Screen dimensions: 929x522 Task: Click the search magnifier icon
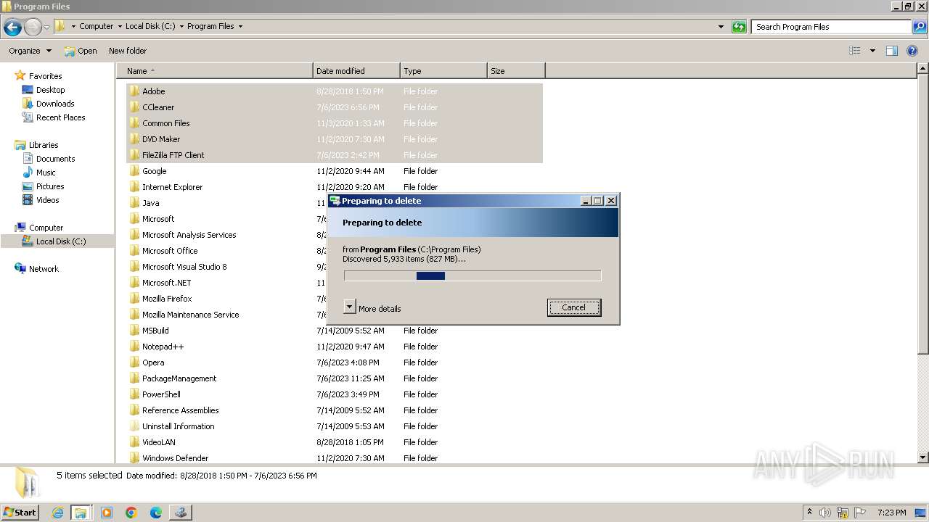click(919, 27)
